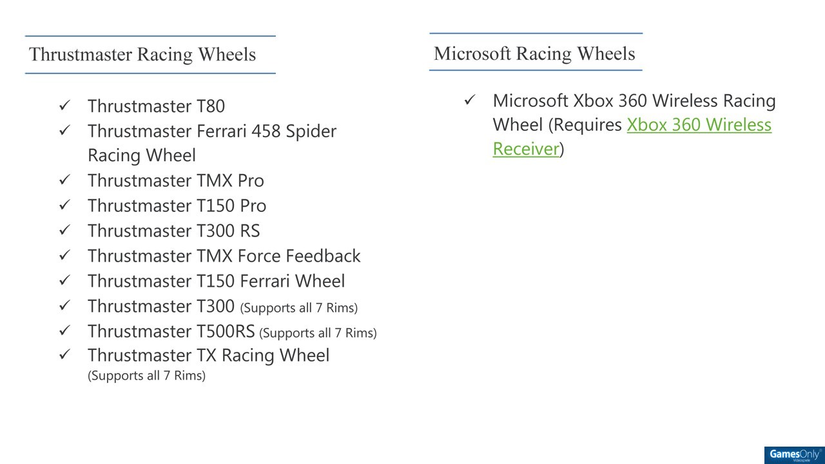Click the Thrustmaster T300 RS text
This screenshot has width=825, height=464.
pos(174,231)
